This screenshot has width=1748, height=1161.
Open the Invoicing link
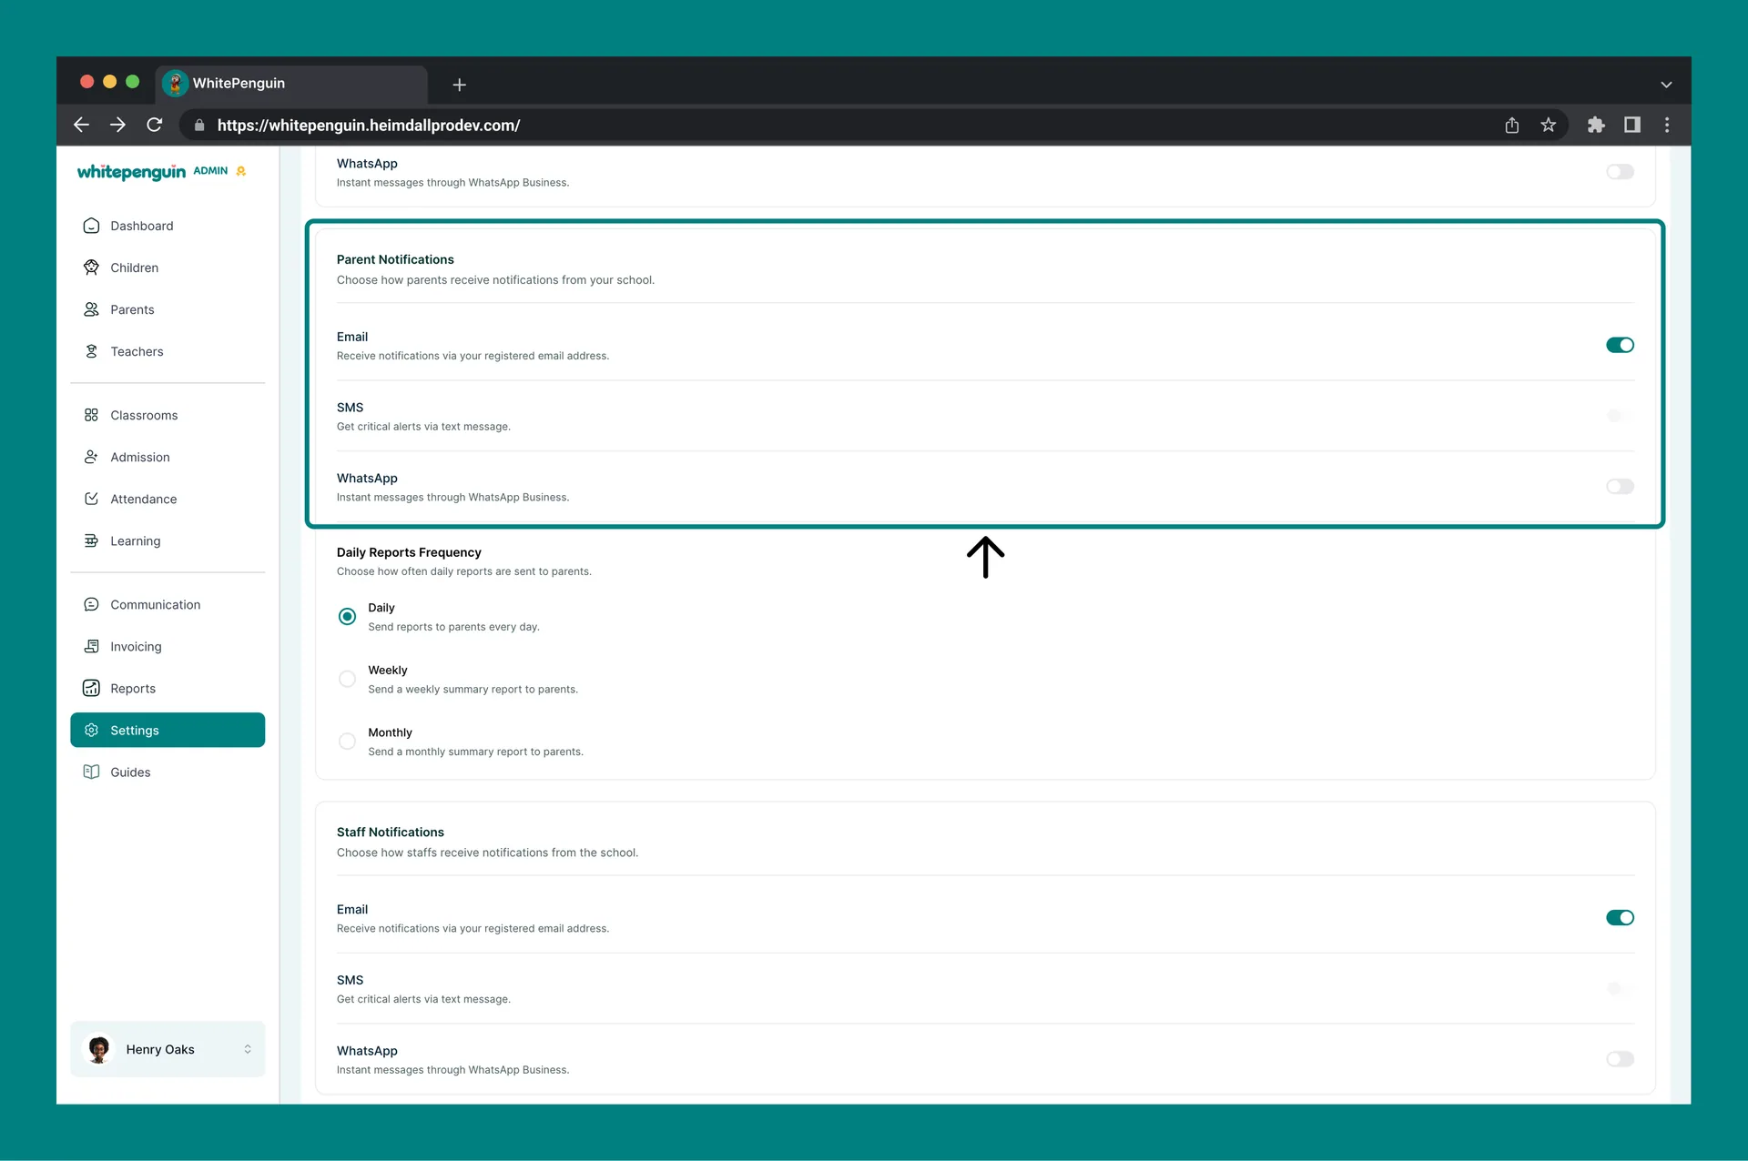click(x=168, y=646)
